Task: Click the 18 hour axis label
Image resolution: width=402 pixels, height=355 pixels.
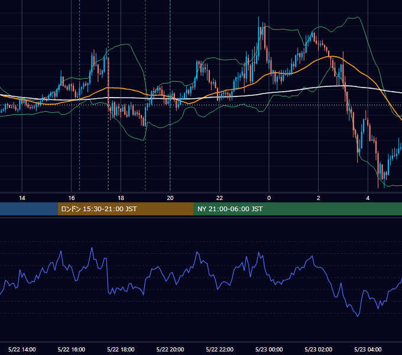Action: 121,198
